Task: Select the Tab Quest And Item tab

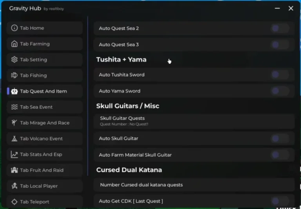Action: tap(45, 91)
